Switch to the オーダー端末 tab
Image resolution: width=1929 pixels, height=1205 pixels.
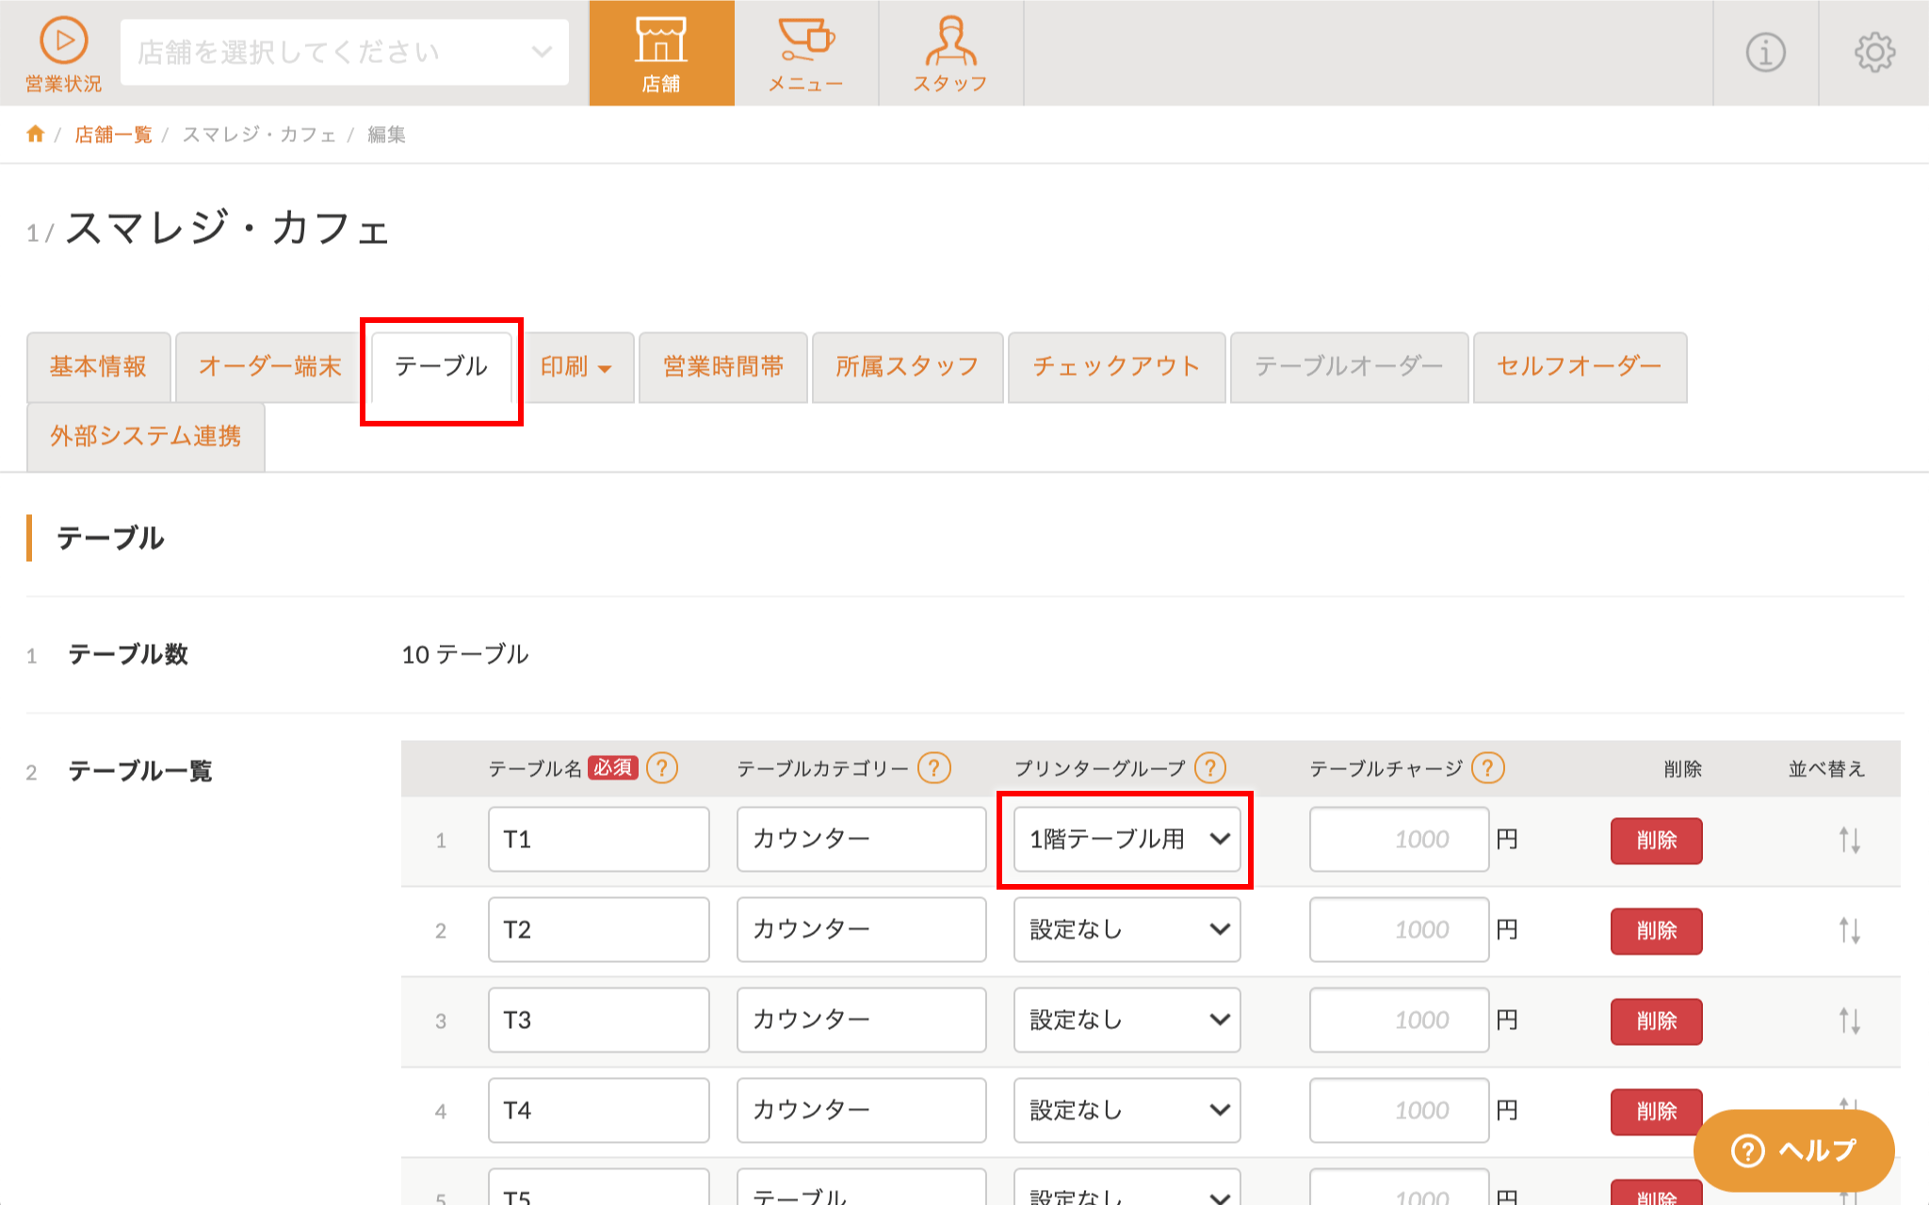click(x=269, y=367)
